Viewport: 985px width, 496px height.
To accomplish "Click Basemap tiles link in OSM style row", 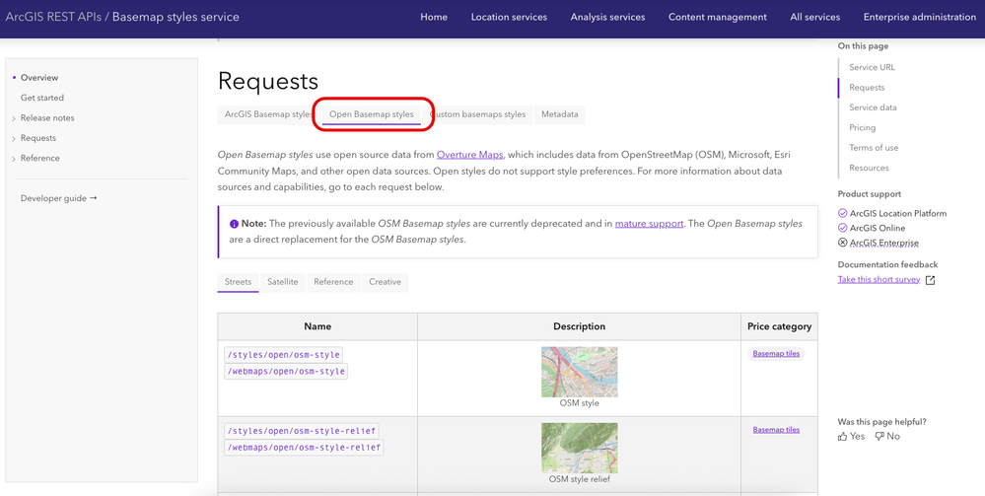I will [776, 354].
